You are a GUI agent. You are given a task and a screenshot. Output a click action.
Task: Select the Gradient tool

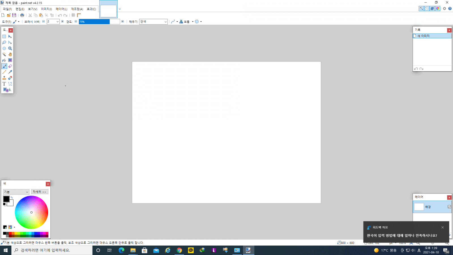(10, 60)
